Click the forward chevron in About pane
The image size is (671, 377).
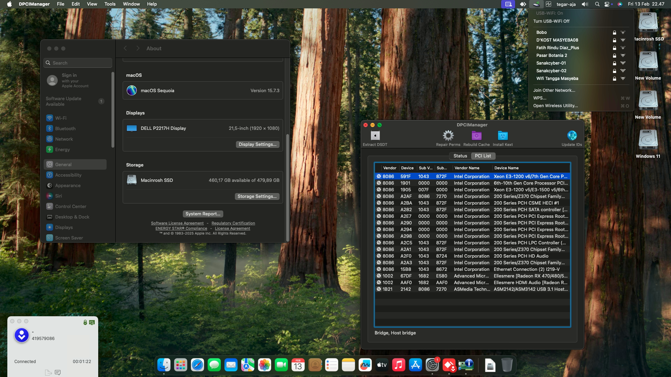138,49
